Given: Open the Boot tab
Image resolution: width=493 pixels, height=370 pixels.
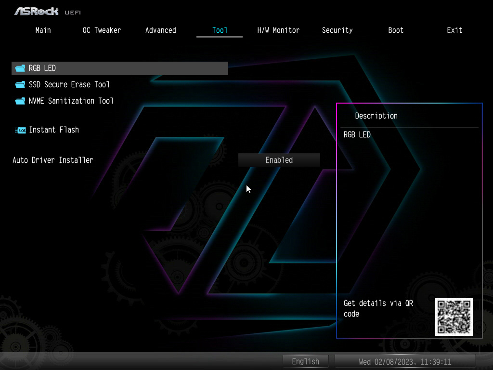Looking at the screenshot, I should coord(396,30).
